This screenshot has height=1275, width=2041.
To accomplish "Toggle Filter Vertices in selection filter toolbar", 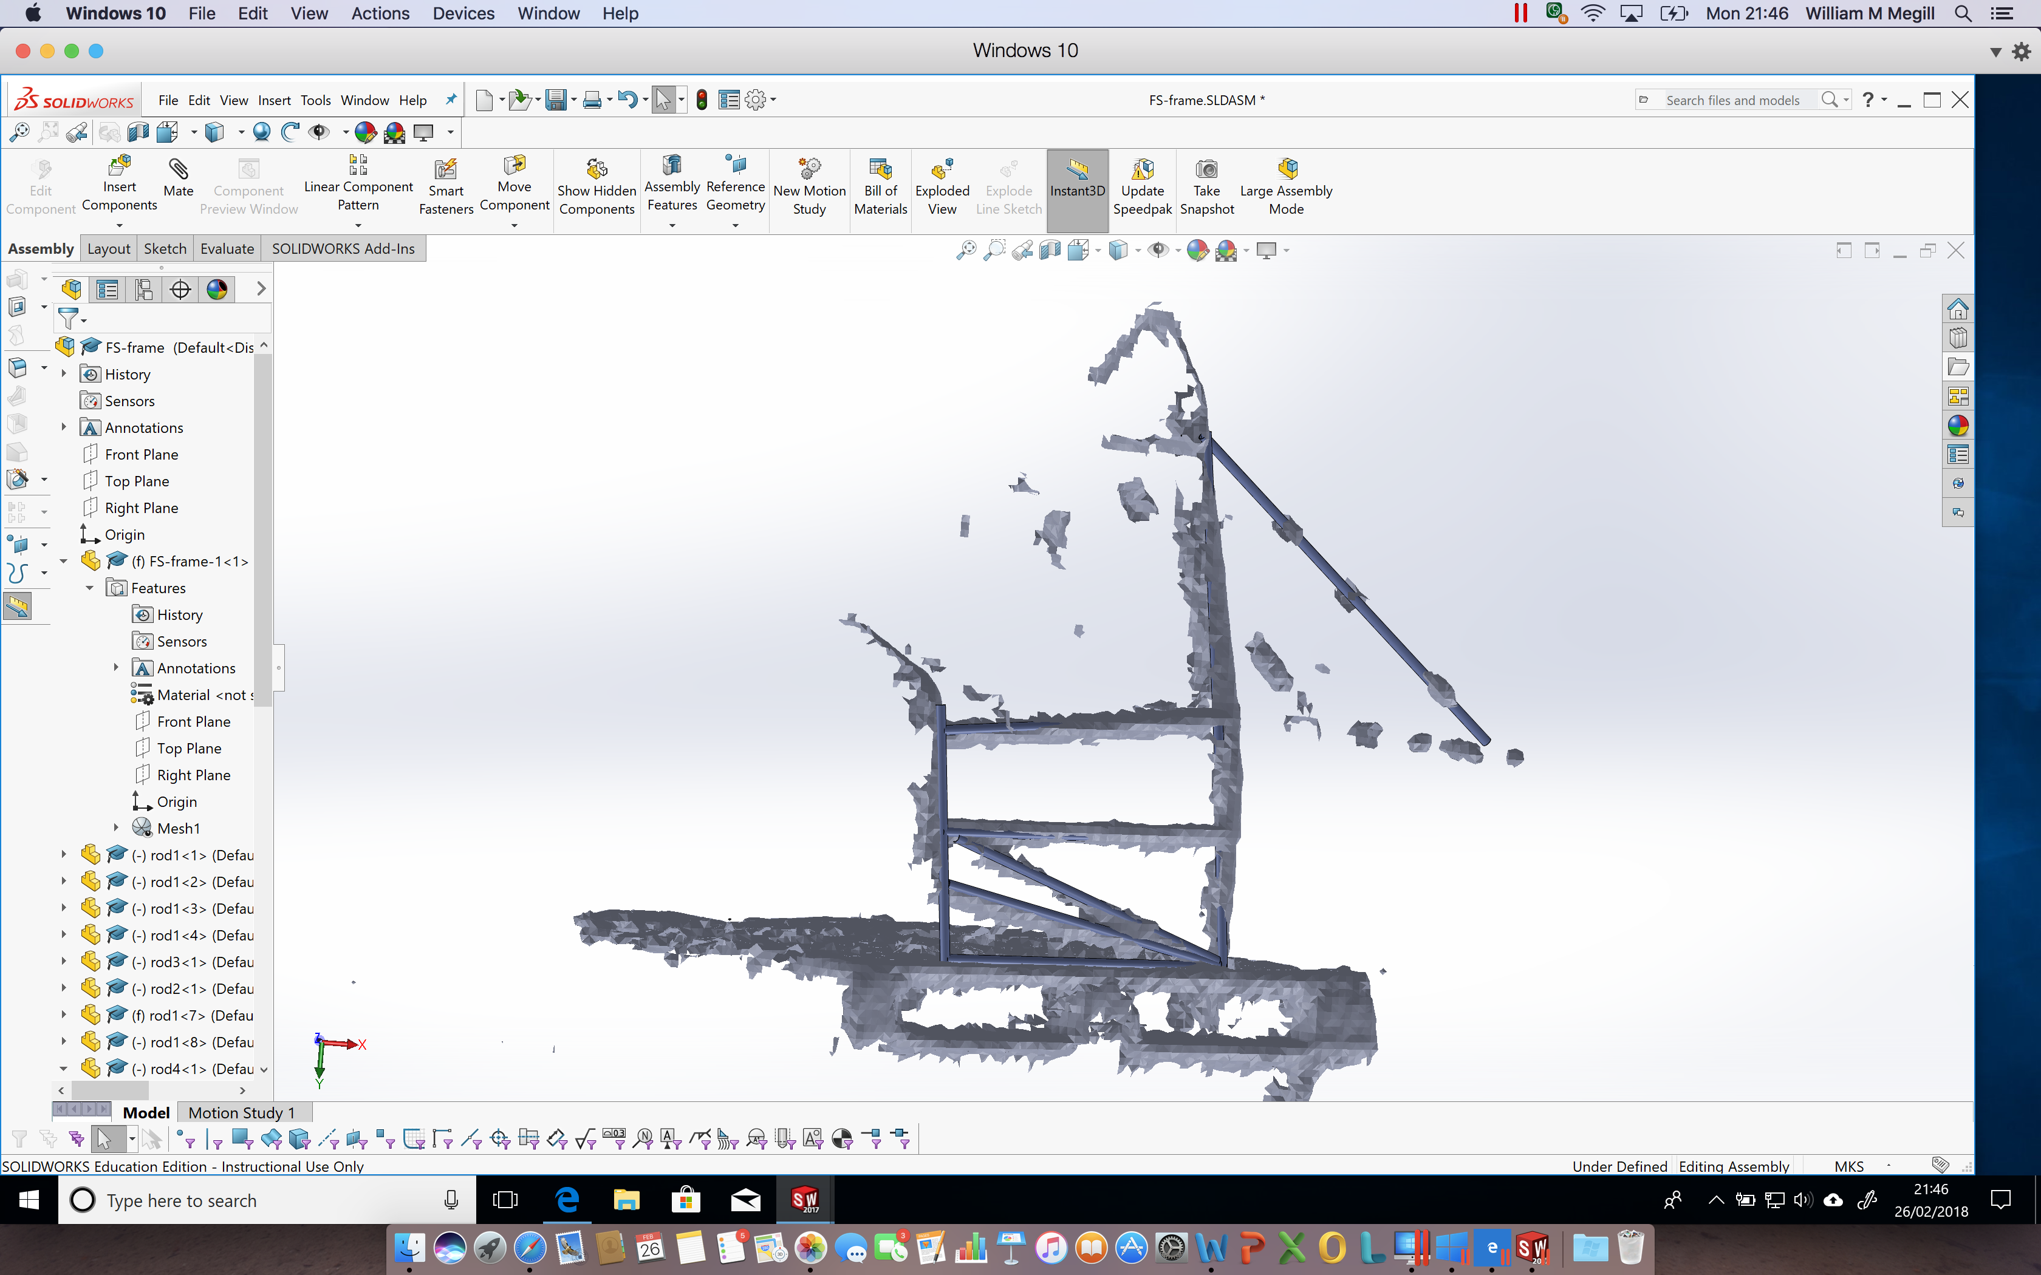I will 185,1139.
